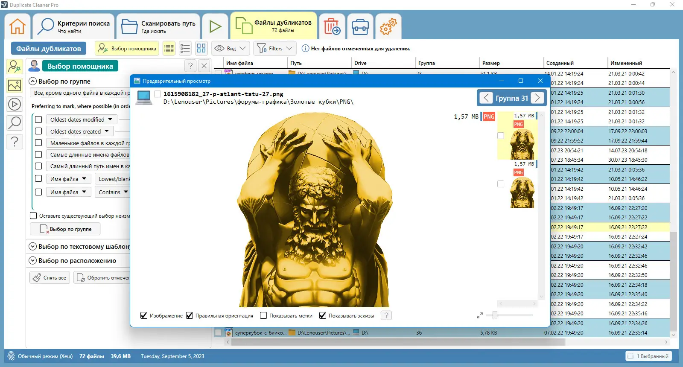Switch to detailed list view icon
The width and height of the screenshot is (683, 367).
[x=169, y=49]
